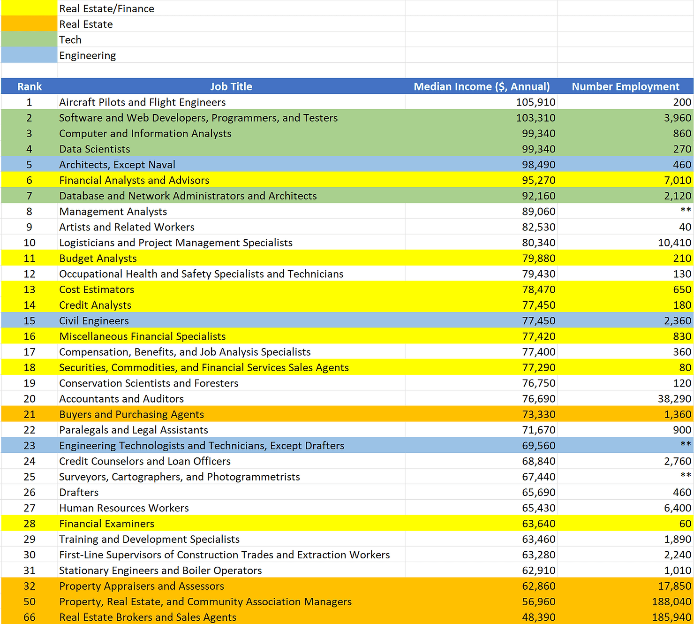
Task: Click the orange Real Estate legend swatch
Action: [29, 23]
